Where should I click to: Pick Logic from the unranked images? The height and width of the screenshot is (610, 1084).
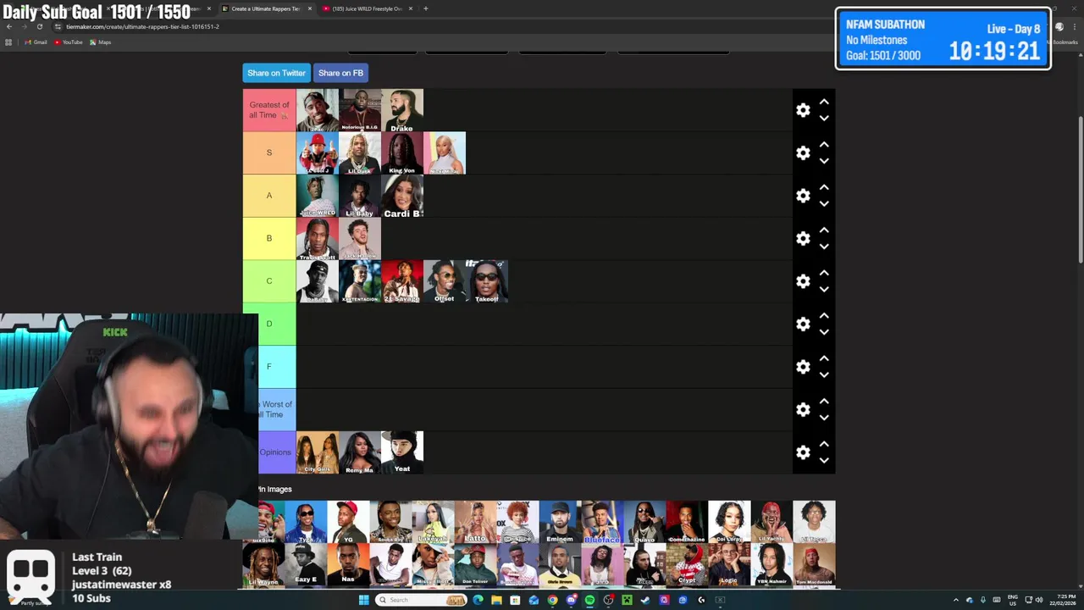[729, 564]
